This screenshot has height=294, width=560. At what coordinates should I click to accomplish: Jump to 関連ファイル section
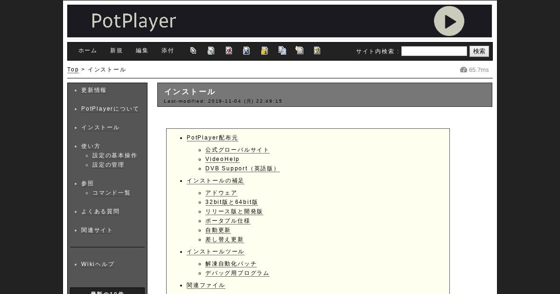tap(206, 285)
